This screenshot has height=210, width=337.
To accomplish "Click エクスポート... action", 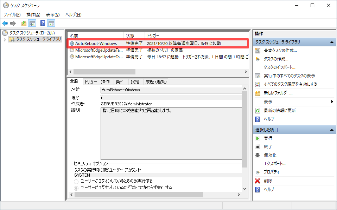I will coord(275,164).
